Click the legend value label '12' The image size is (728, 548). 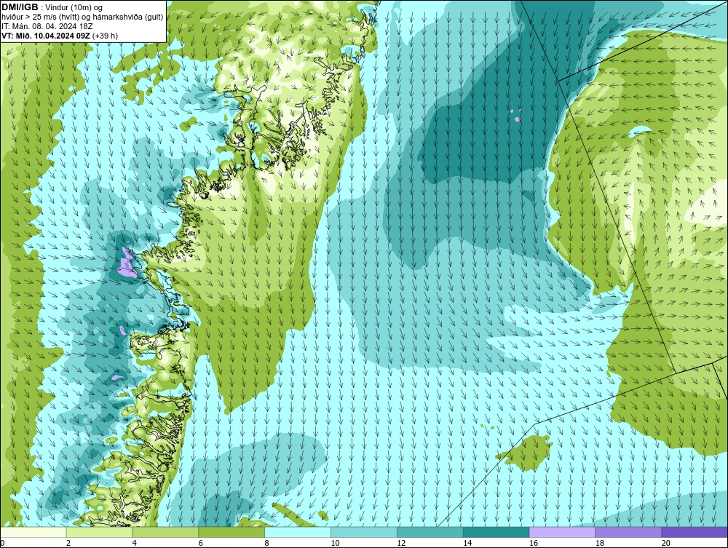point(401,543)
